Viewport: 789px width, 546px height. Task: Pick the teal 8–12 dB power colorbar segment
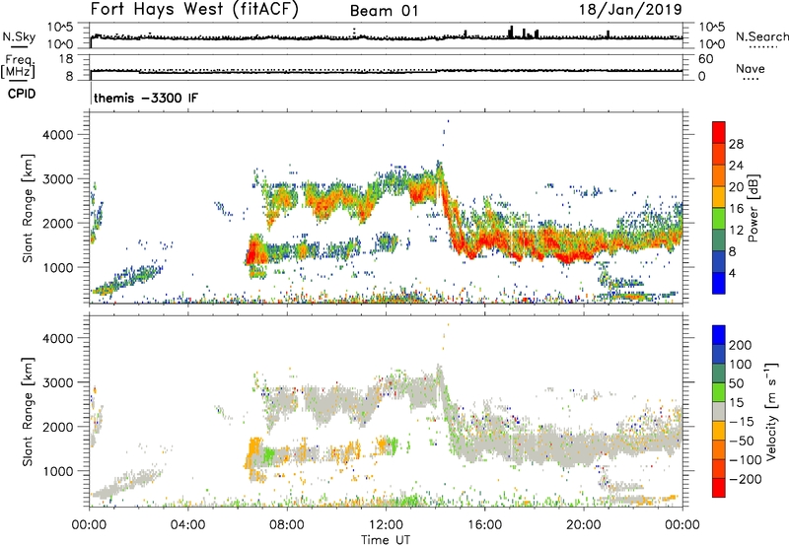tap(719, 240)
